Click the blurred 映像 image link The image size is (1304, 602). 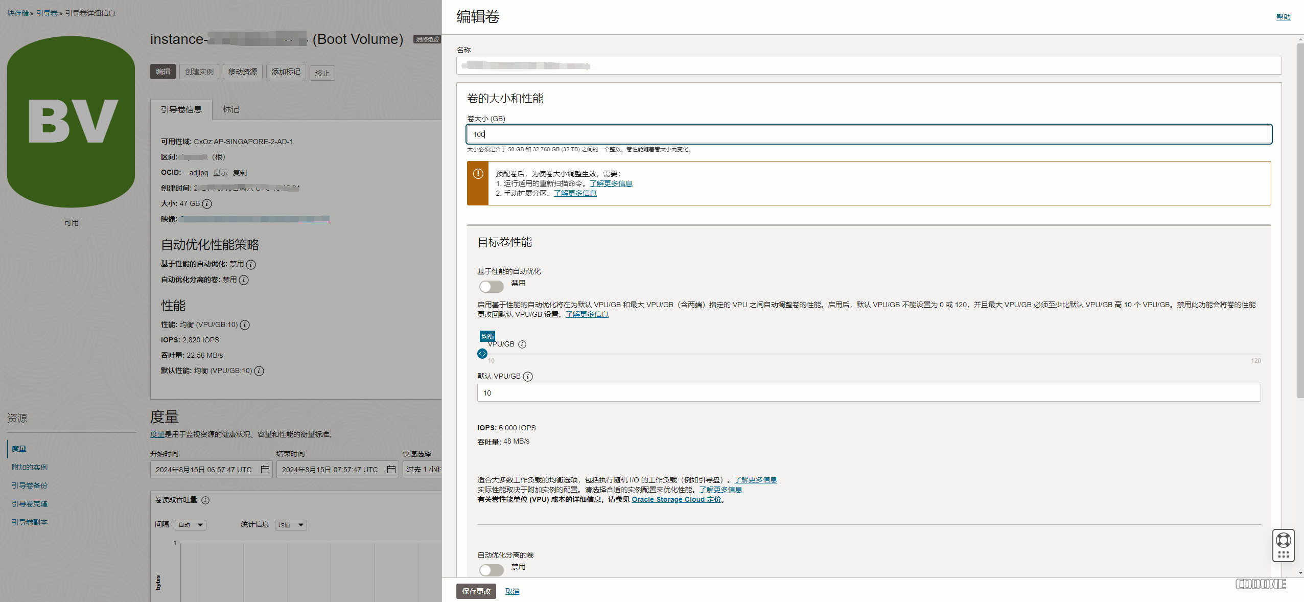pos(254,219)
